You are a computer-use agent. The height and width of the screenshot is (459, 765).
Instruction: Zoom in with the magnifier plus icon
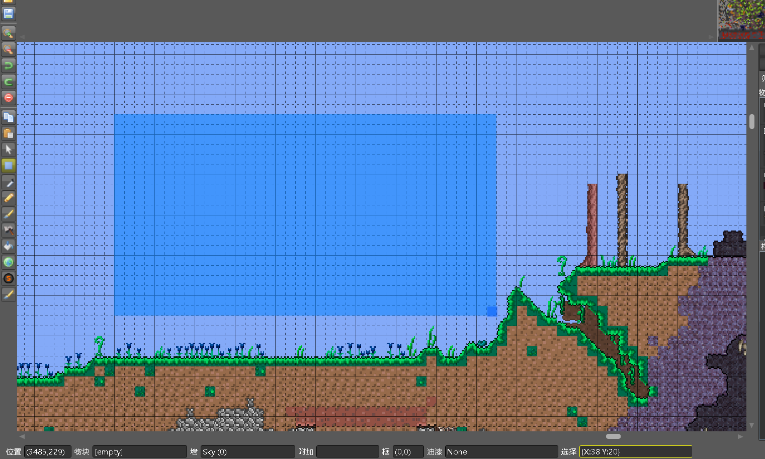pyautogui.click(x=9, y=33)
